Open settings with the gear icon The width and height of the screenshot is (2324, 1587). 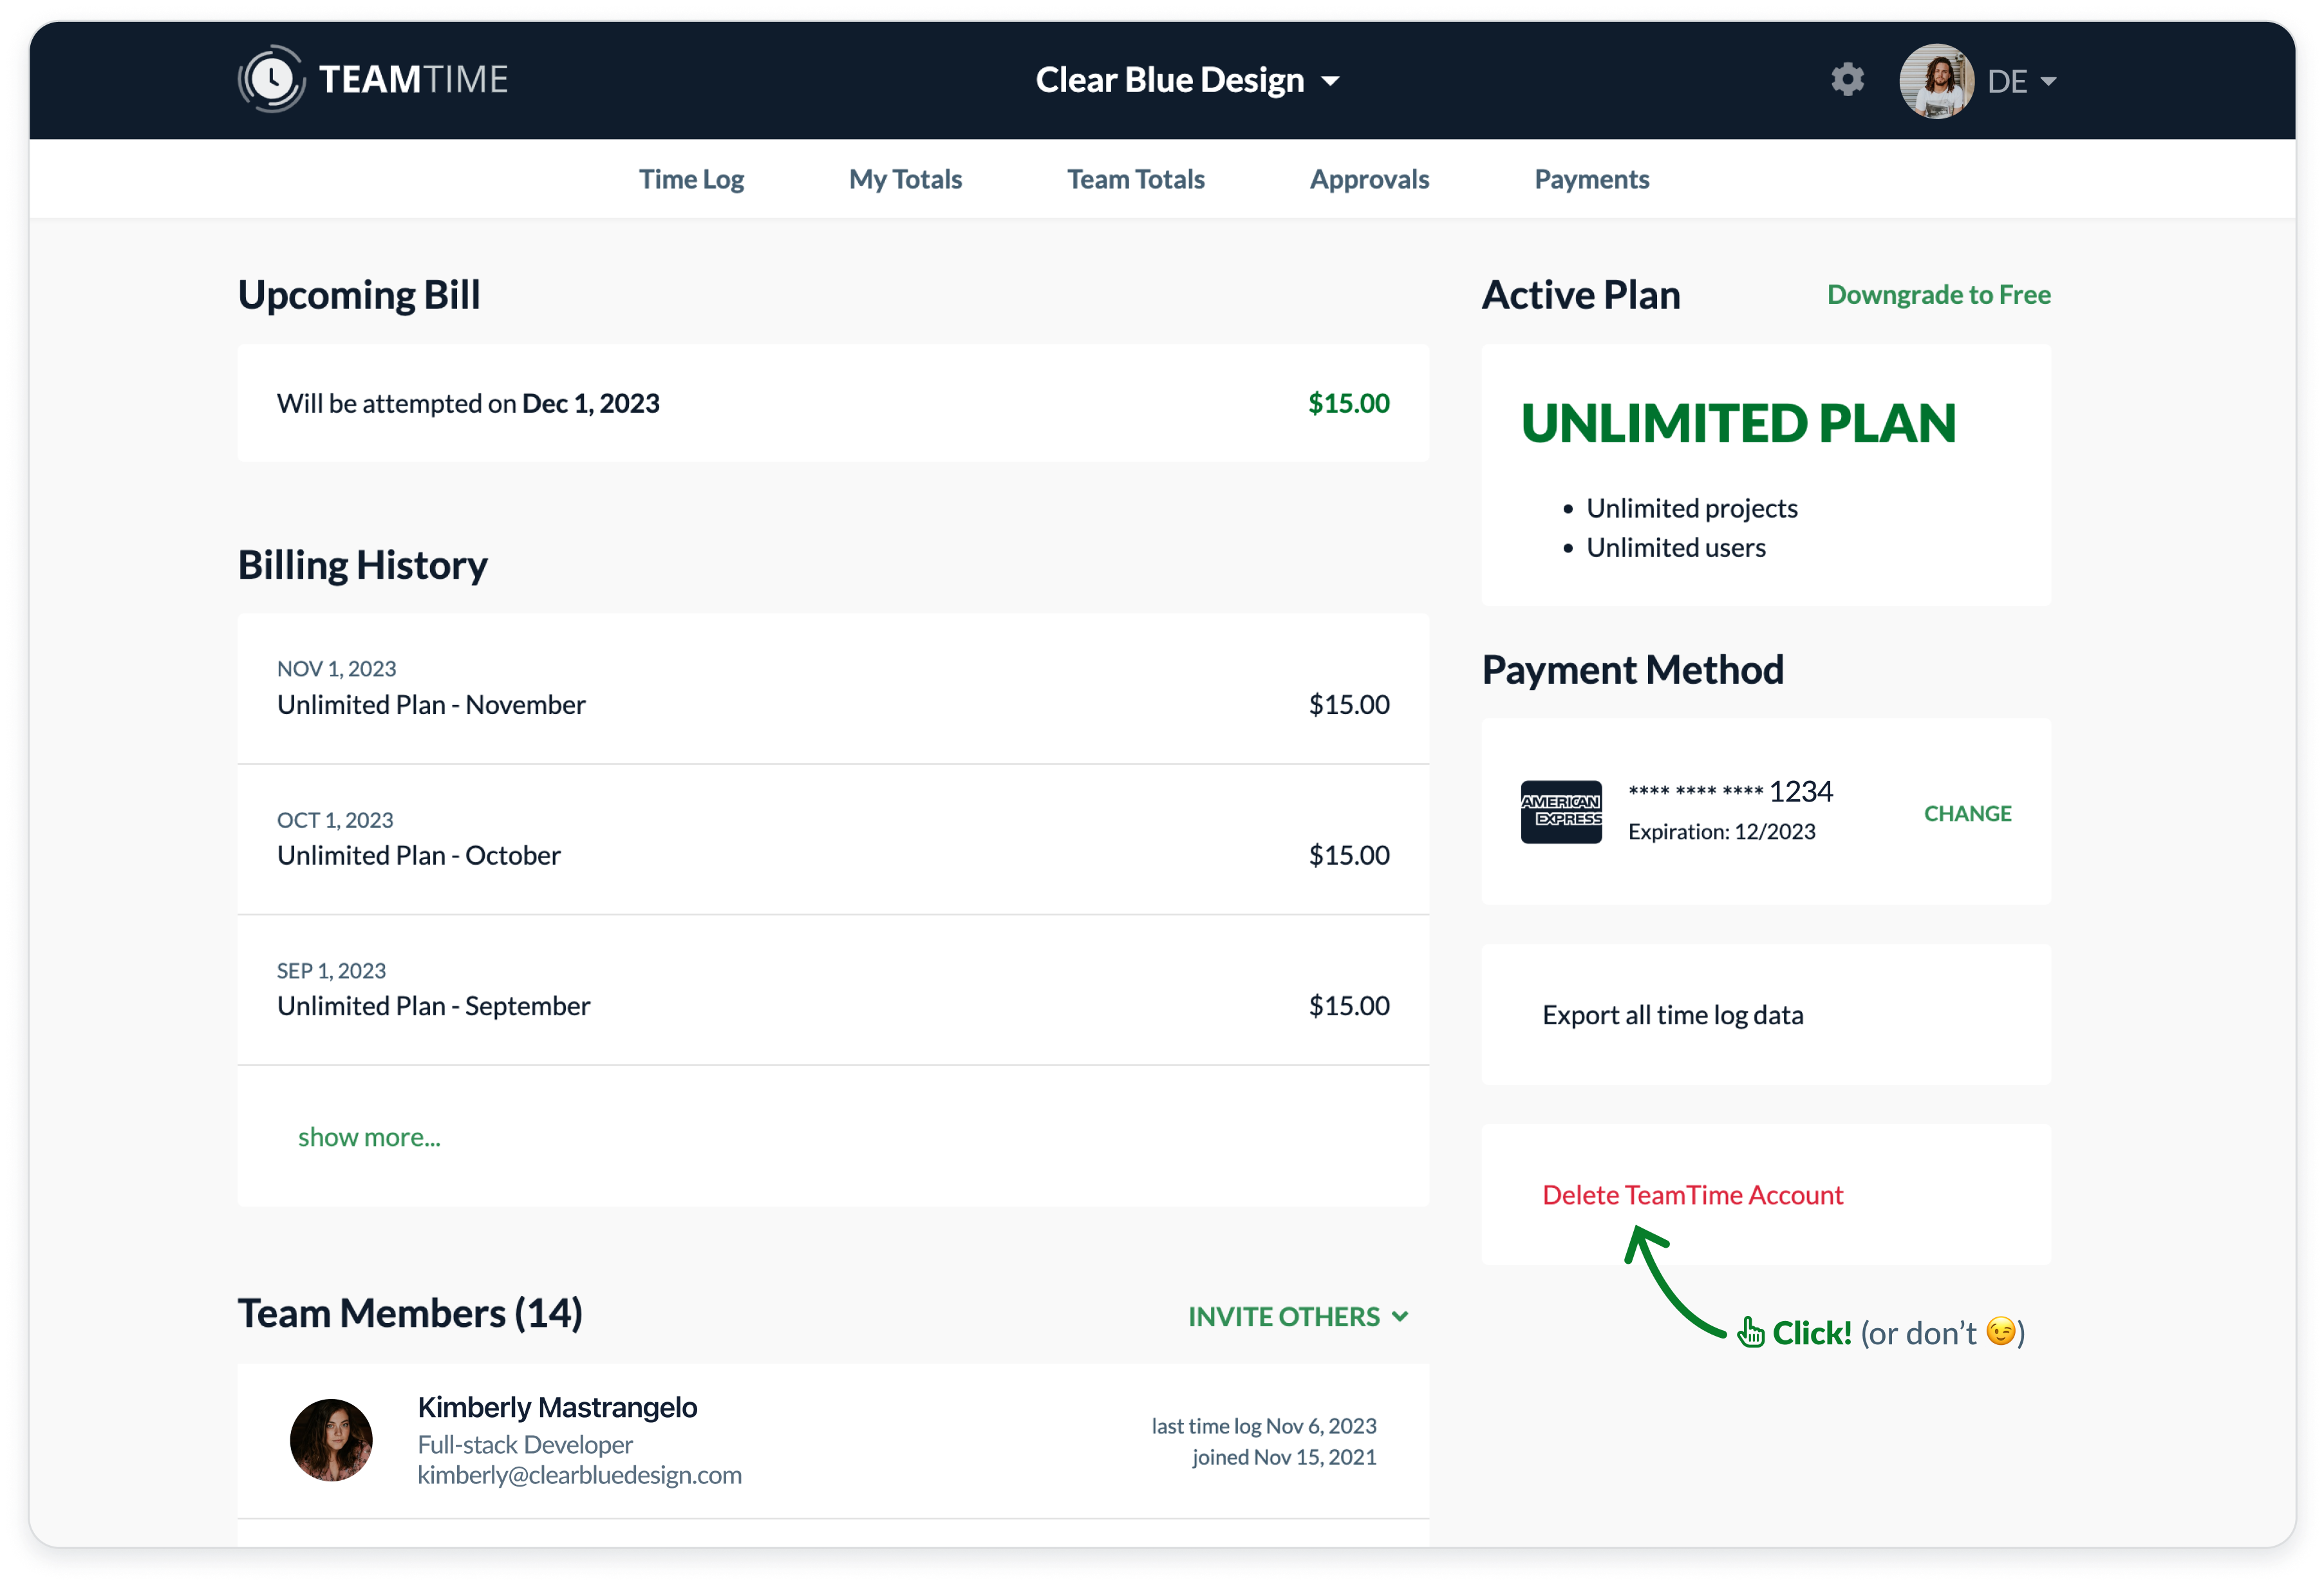[x=1847, y=79]
